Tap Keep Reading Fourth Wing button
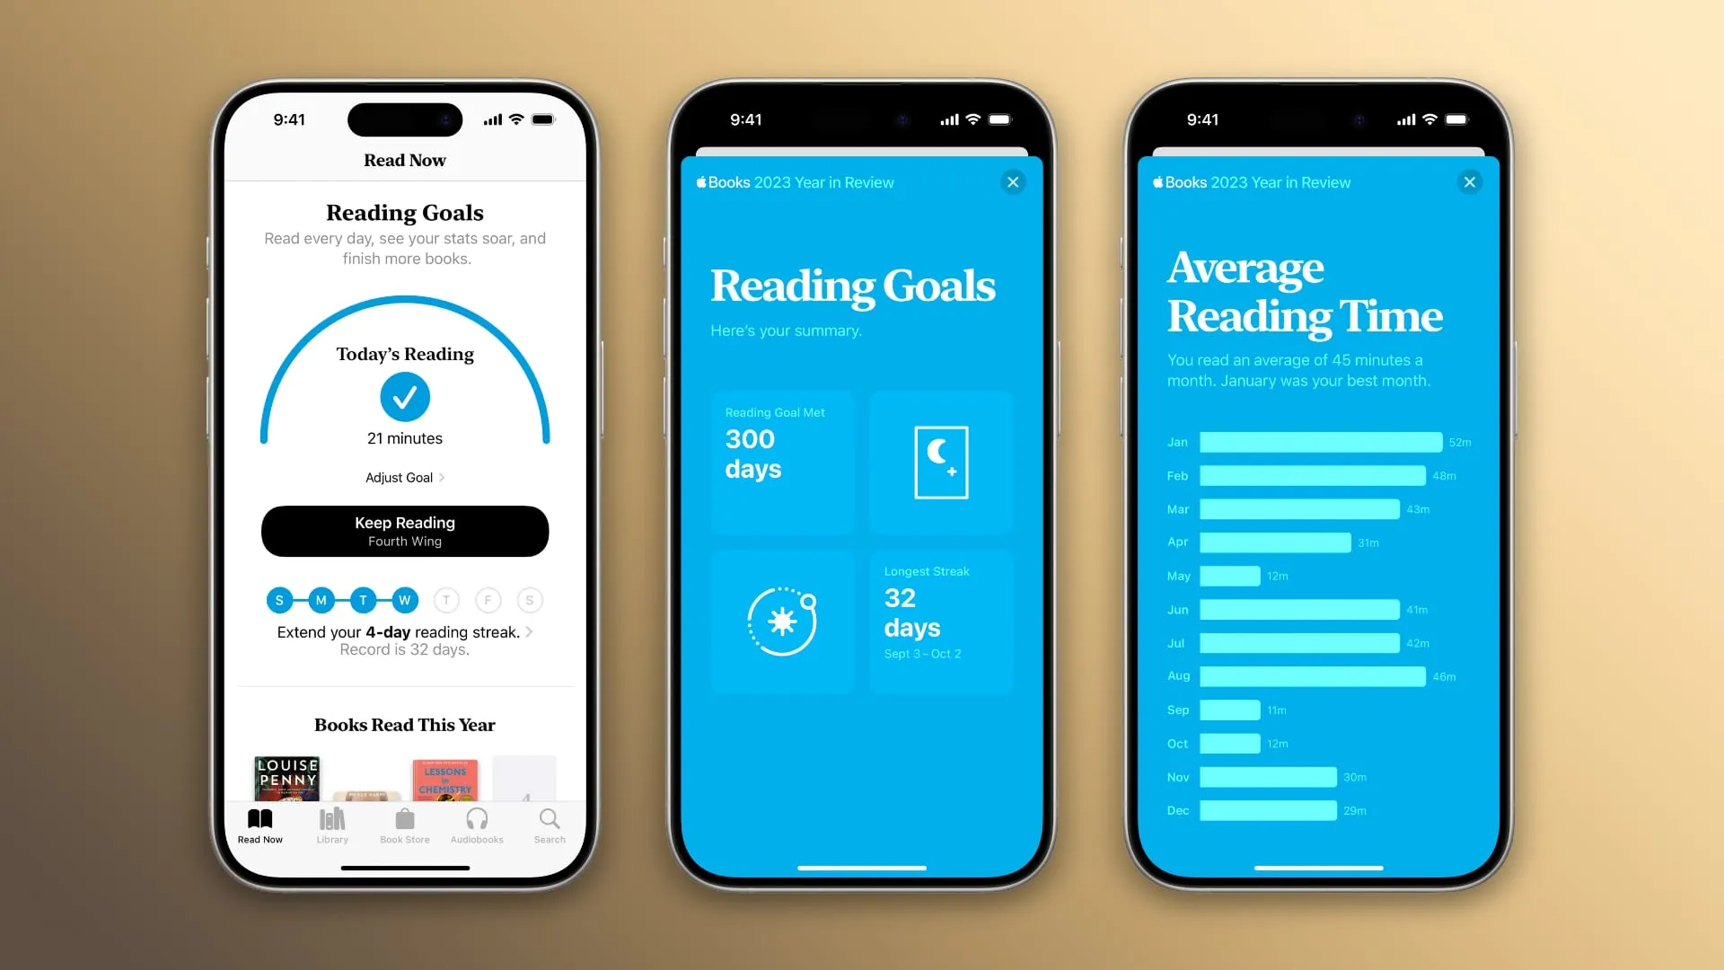 pos(405,529)
